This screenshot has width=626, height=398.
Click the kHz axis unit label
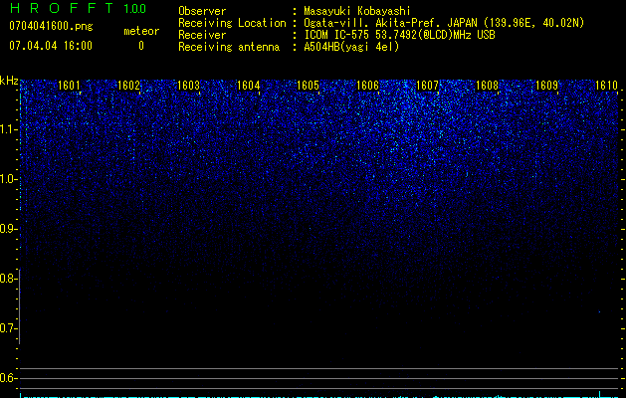9,81
